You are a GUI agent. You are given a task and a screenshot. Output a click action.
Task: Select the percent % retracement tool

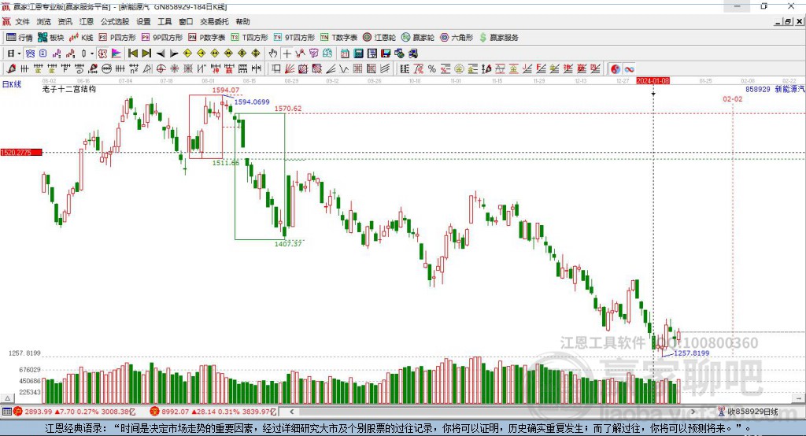tap(432, 69)
